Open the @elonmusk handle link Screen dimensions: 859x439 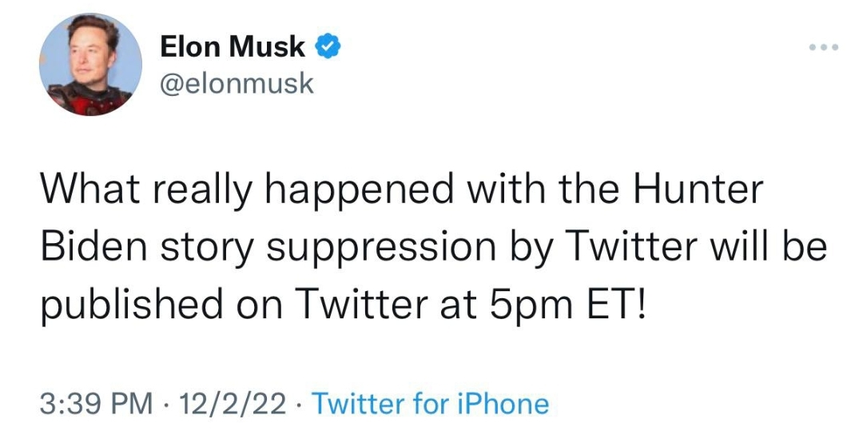click(237, 82)
